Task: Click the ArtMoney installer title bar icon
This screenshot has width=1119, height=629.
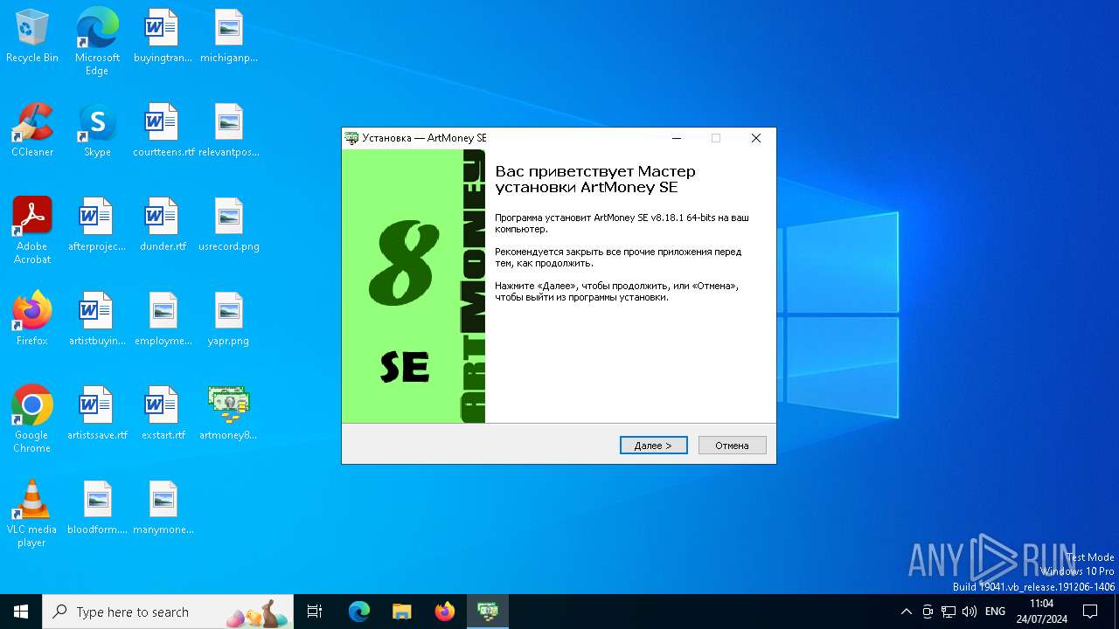Action: point(351,138)
